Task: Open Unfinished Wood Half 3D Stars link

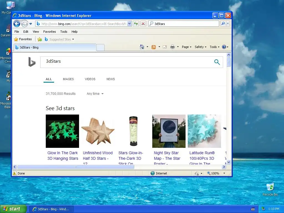Action: [98, 158]
